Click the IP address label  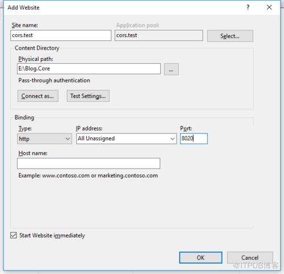(89, 129)
